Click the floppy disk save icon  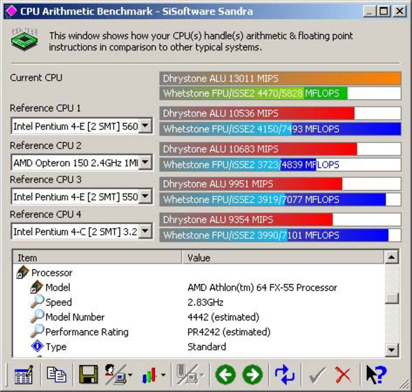pos(88,374)
